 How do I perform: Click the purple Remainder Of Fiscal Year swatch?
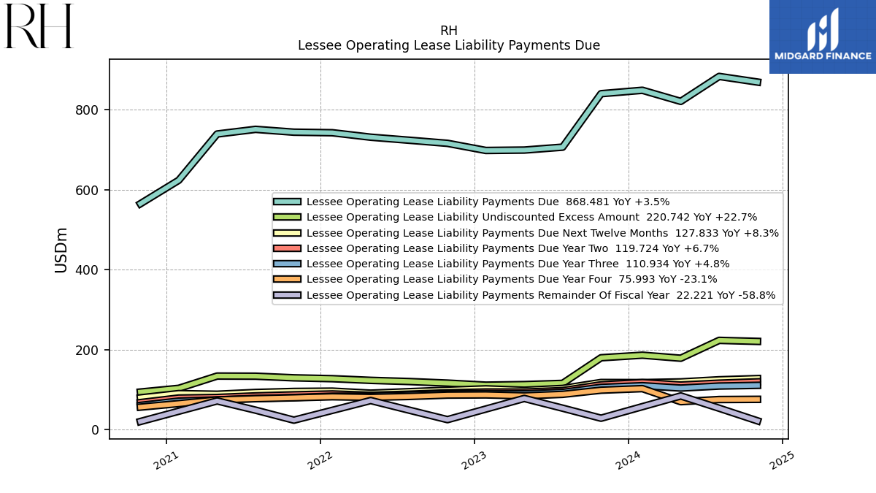click(x=287, y=295)
